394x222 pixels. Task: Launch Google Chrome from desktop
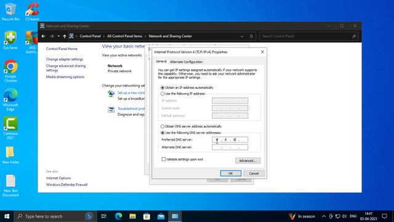(x=10, y=71)
